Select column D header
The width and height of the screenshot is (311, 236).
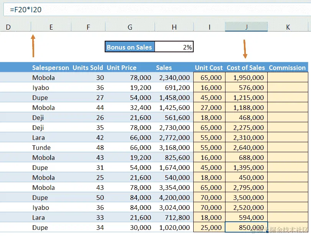(15, 27)
